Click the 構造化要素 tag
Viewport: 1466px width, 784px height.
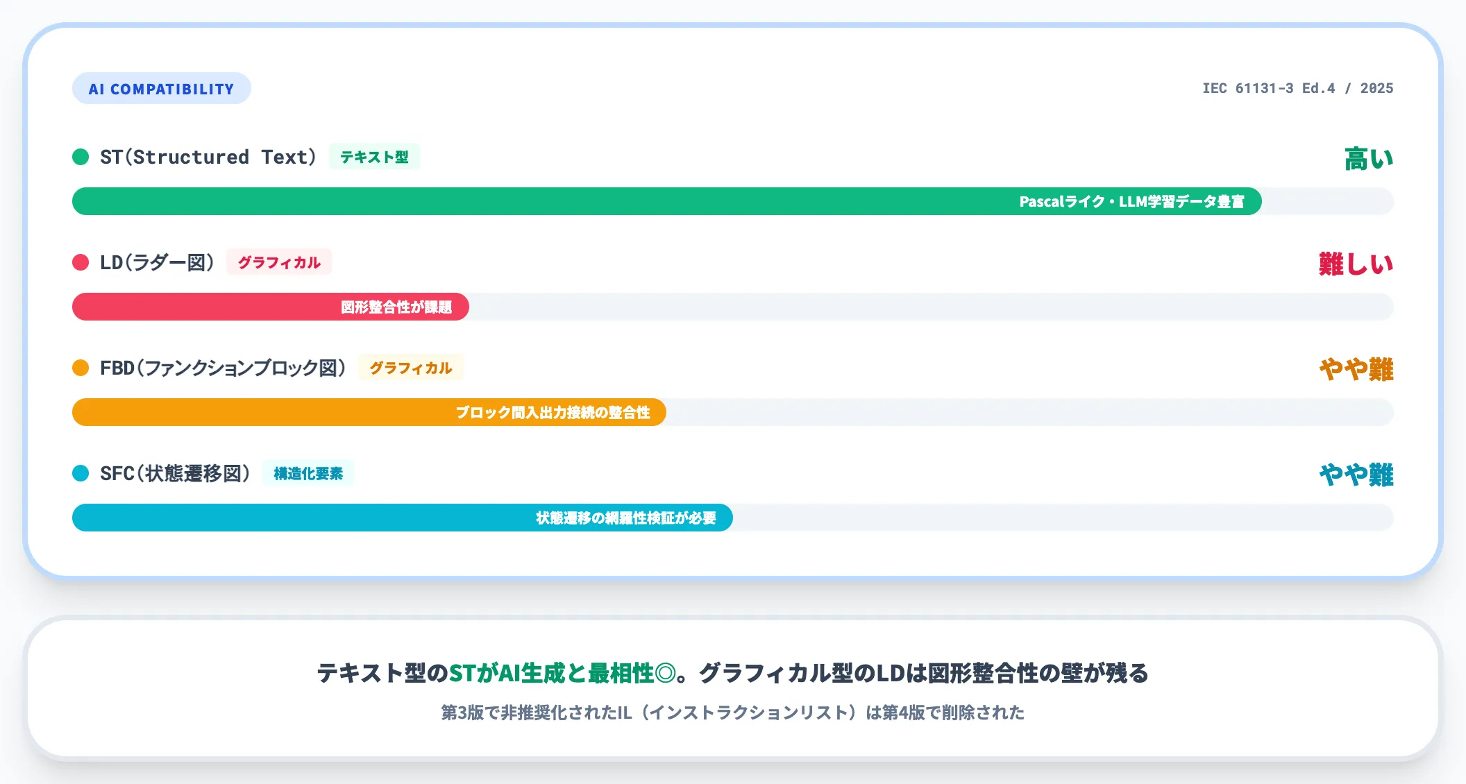(x=308, y=473)
